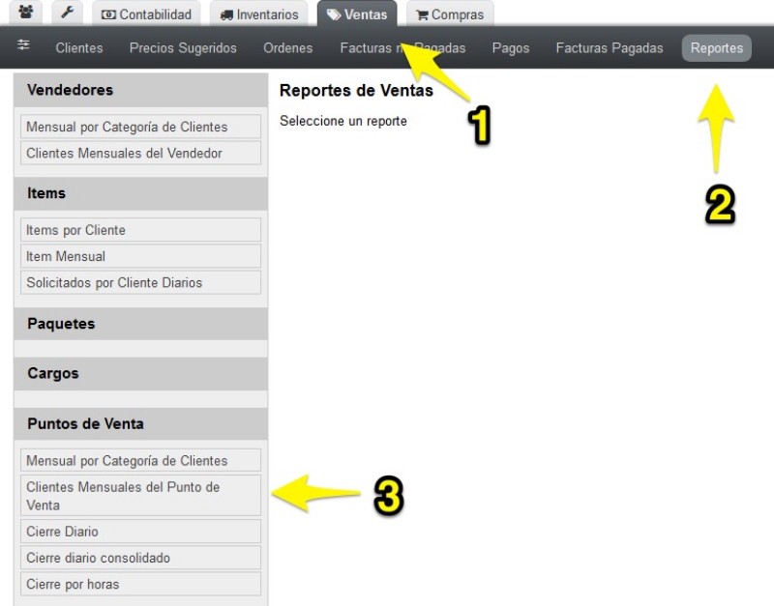Switch to the Inventarios tab
This screenshot has width=774, height=606.
tap(259, 14)
